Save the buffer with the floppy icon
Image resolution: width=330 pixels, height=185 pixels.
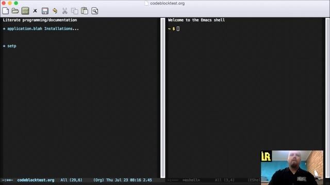coord(45,11)
